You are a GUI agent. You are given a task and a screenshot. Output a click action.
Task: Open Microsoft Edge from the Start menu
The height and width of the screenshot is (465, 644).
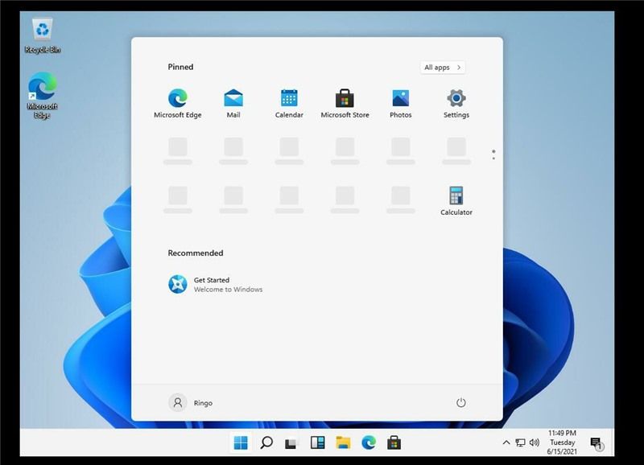point(177,98)
